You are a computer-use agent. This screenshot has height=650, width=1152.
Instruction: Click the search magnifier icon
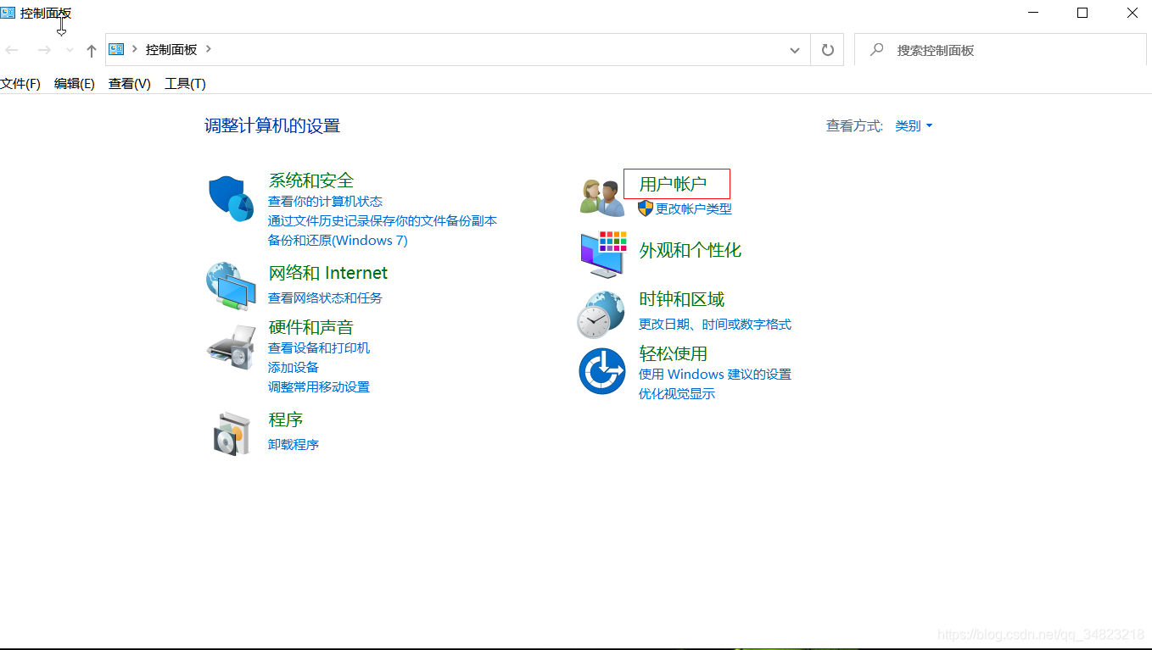tap(877, 50)
